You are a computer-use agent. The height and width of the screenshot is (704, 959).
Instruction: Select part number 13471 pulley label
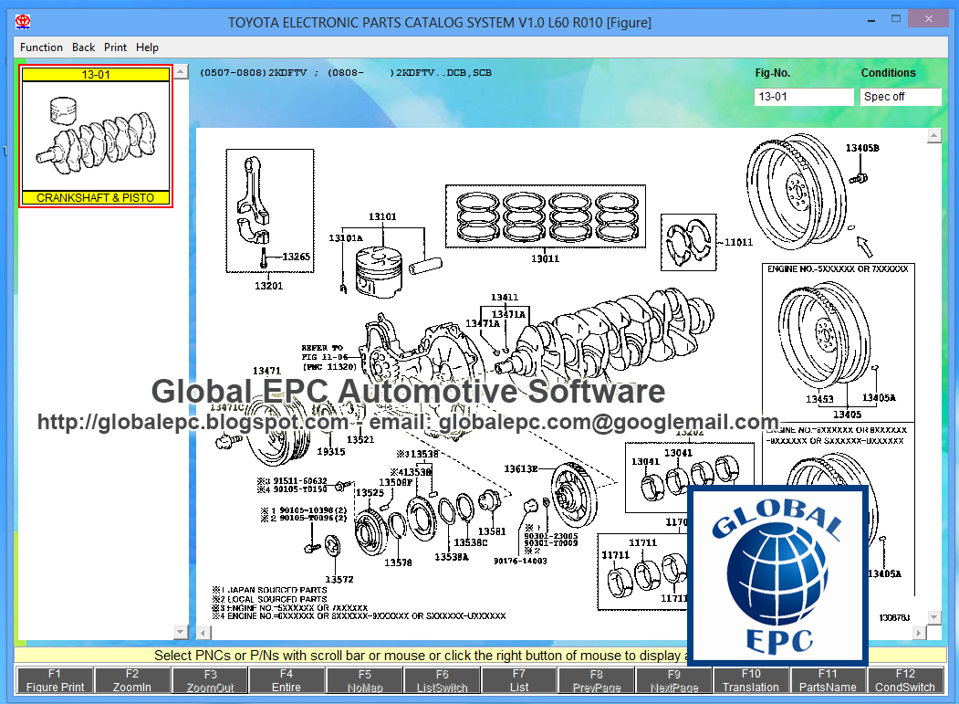pyautogui.click(x=267, y=371)
